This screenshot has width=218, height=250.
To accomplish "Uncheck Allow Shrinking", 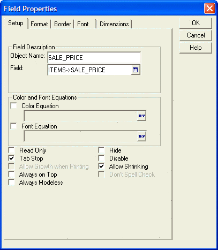I will click(101, 166).
